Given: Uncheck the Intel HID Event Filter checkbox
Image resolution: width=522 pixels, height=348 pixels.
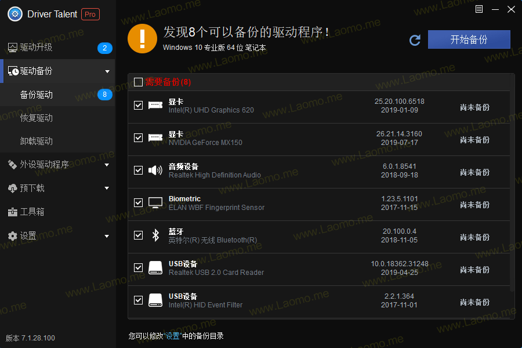Looking at the screenshot, I should [x=138, y=300].
